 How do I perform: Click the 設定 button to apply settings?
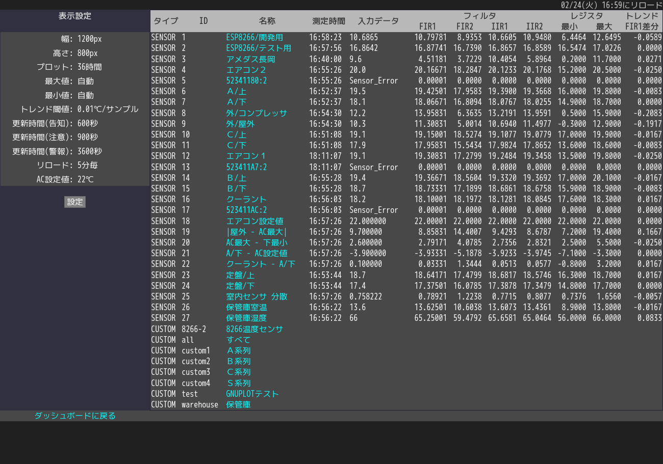[x=74, y=202]
